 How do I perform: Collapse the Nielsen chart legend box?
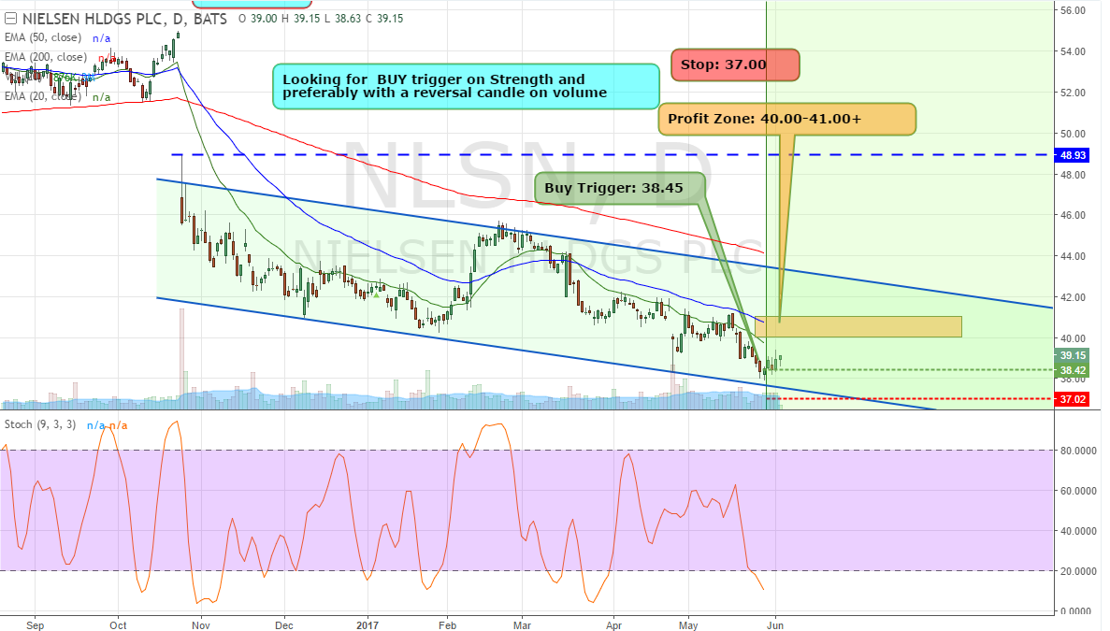tap(9, 19)
